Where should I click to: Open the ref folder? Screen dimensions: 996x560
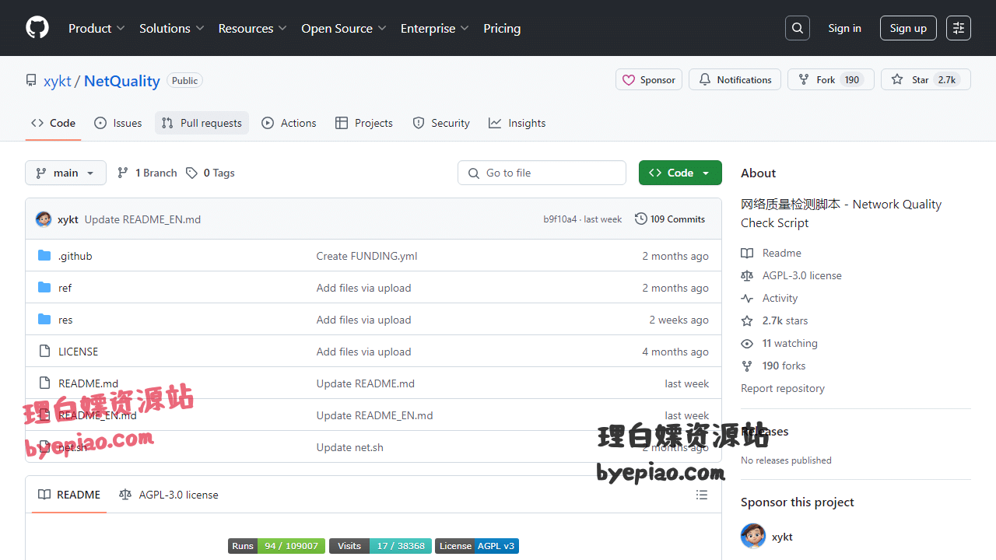[x=65, y=288]
